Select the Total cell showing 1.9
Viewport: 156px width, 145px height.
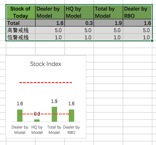(x=108, y=23)
